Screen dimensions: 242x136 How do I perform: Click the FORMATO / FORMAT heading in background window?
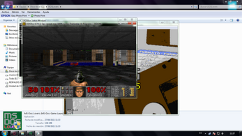[x=158, y=53]
